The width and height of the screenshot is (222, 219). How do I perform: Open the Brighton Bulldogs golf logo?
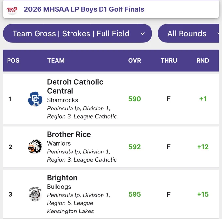35,194
